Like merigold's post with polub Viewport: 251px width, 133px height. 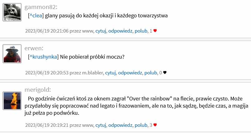click(x=141, y=125)
